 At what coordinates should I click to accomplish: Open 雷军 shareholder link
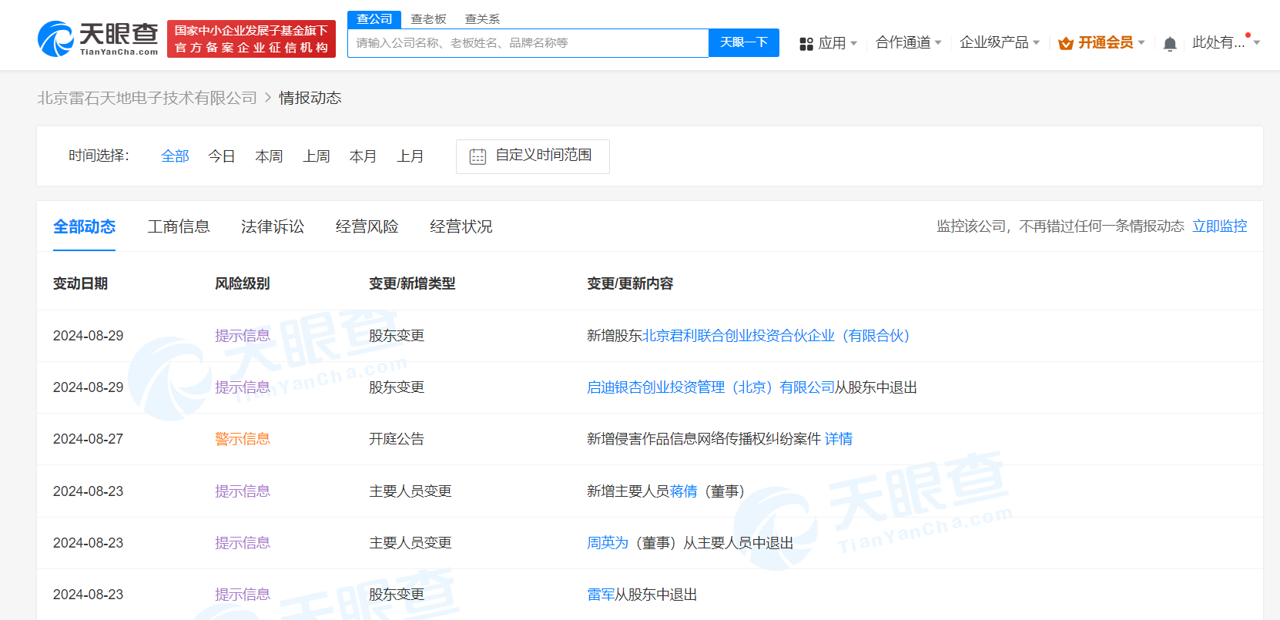(x=601, y=595)
